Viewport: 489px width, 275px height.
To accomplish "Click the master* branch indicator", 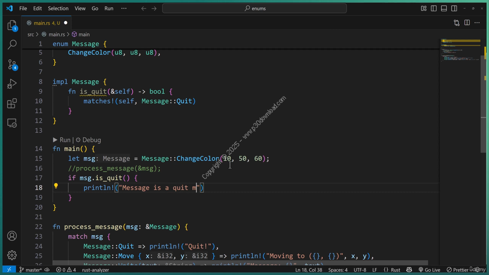I will [31, 270].
